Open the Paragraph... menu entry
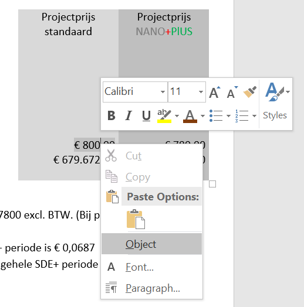The height and width of the screenshot is (307, 304). pyautogui.click(x=151, y=288)
